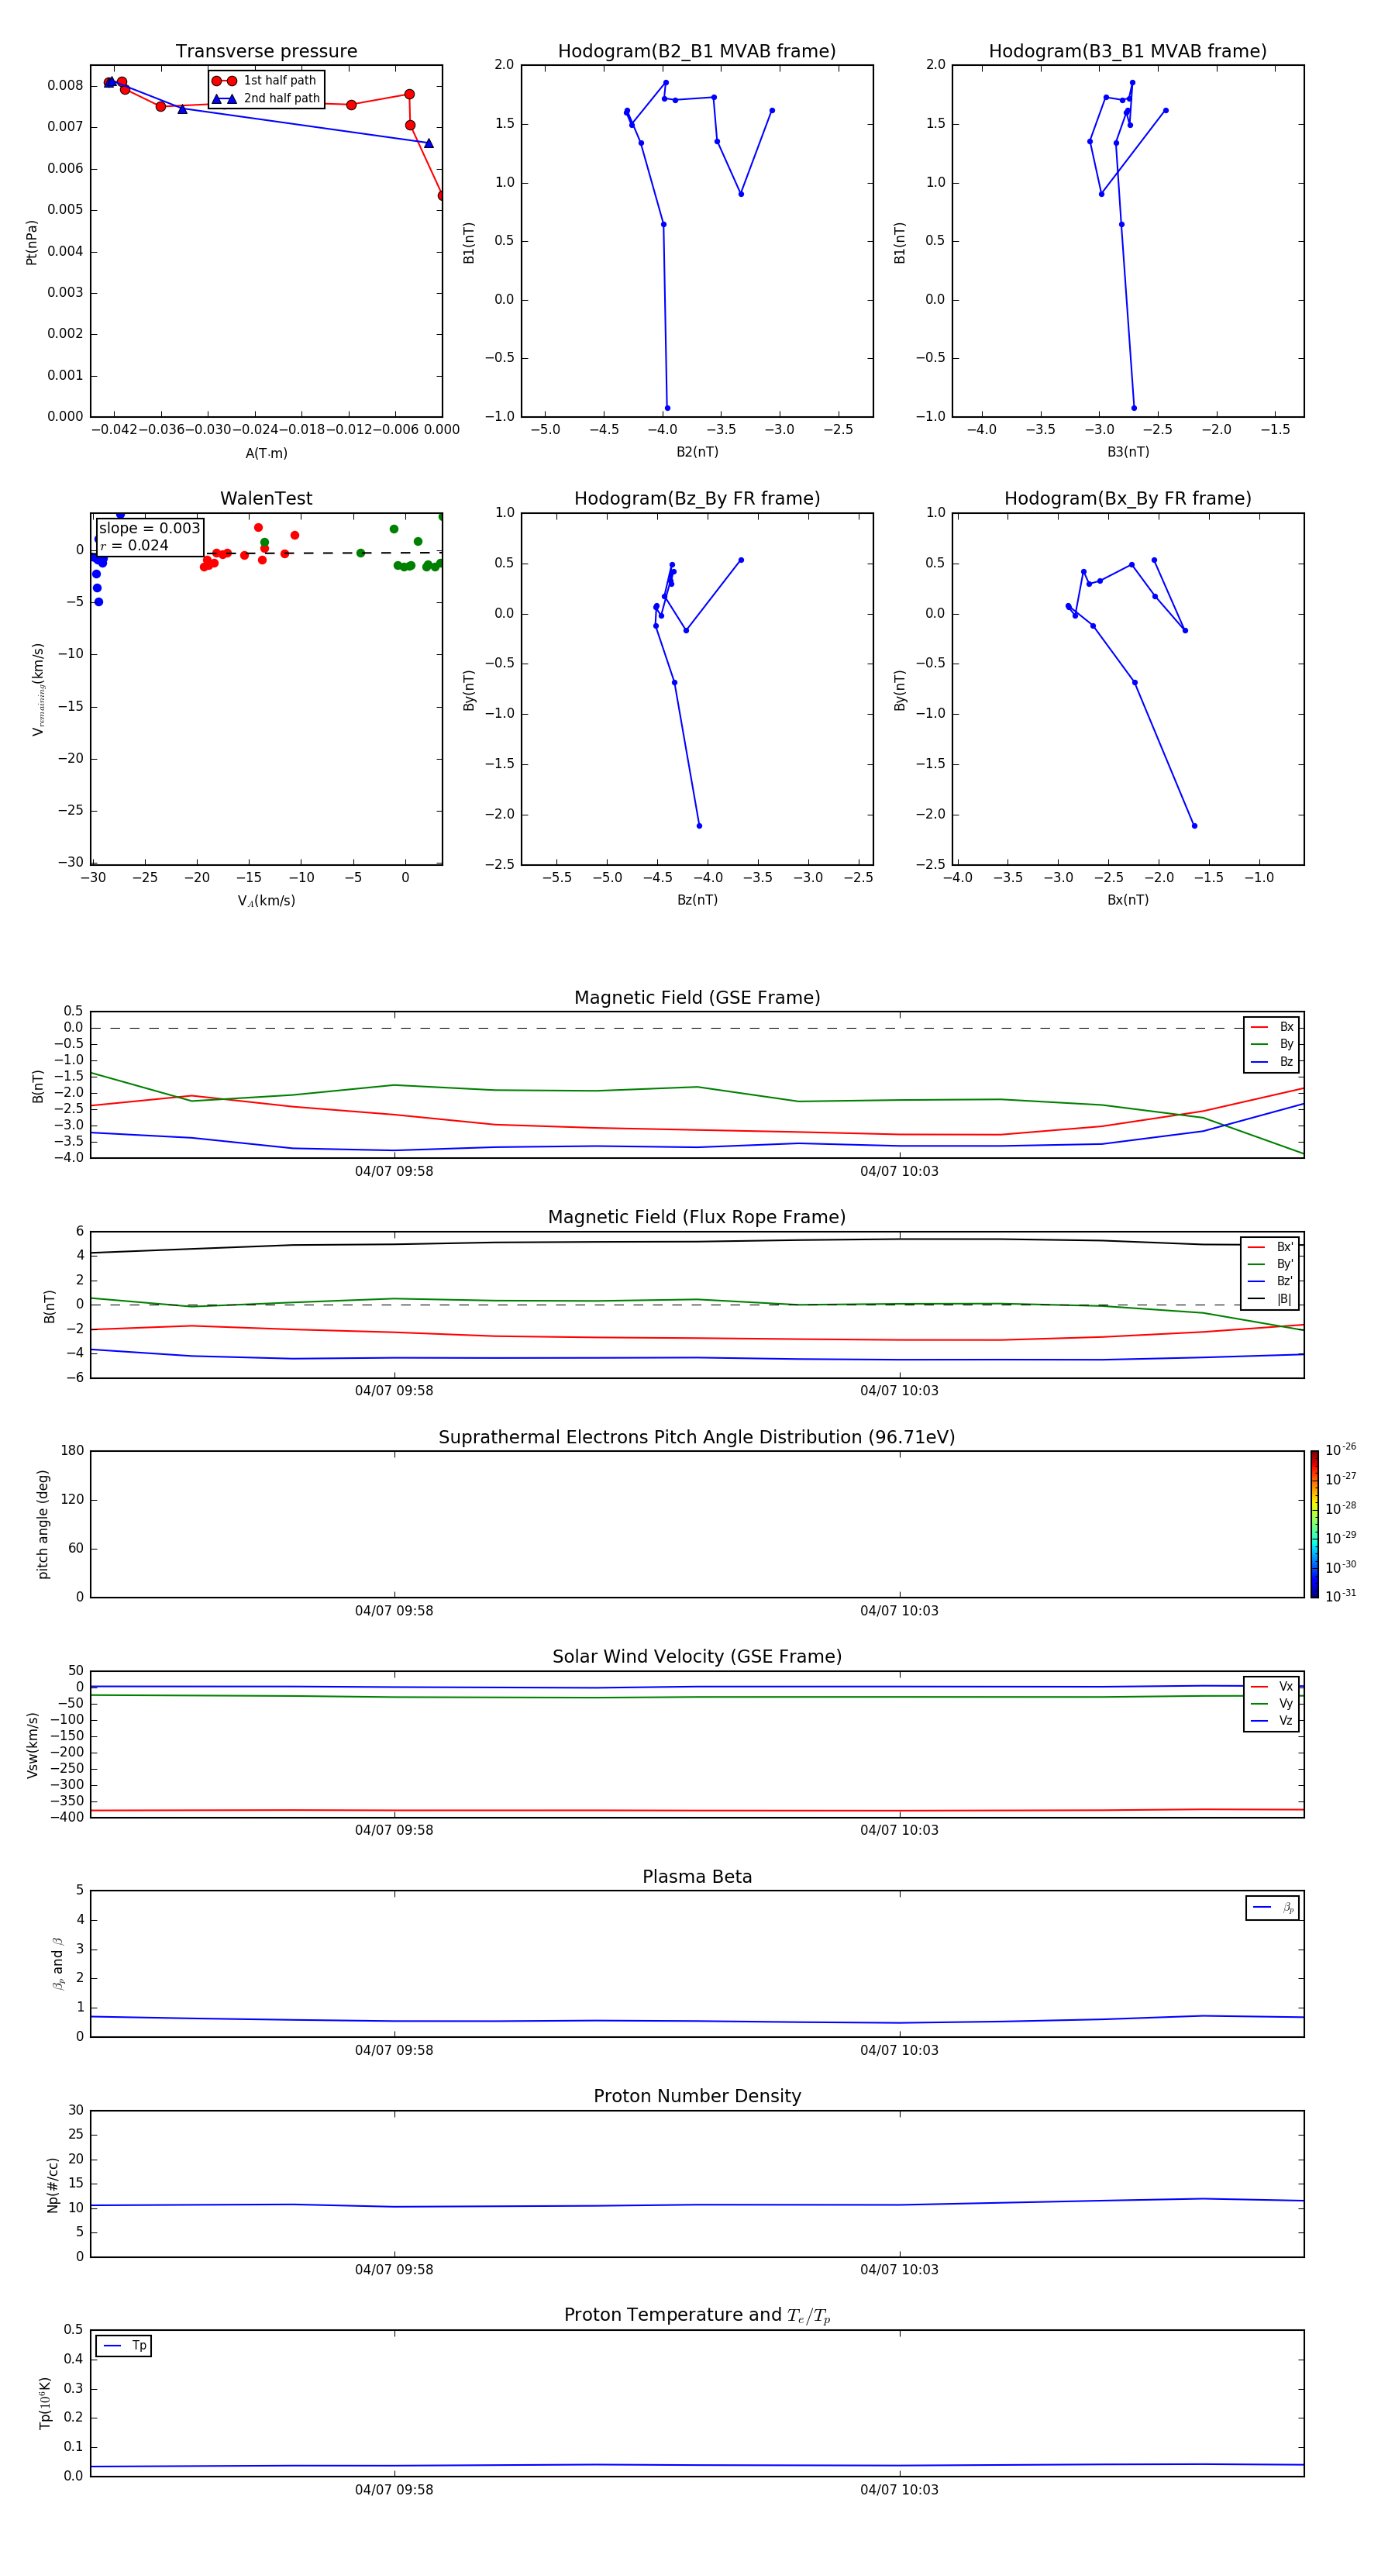Click the "pitch angle (deg)" y-axis label
Viewport: 1395px width, 2558px height.
(x=43, y=1524)
